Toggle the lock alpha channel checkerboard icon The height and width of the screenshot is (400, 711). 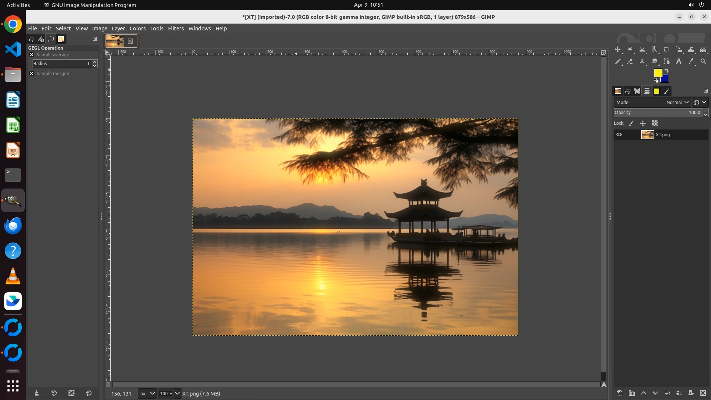click(655, 124)
